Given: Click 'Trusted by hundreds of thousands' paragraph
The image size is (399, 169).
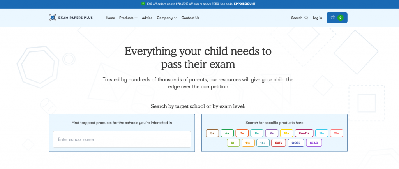Looking at the screenshot, I should 198,83.
